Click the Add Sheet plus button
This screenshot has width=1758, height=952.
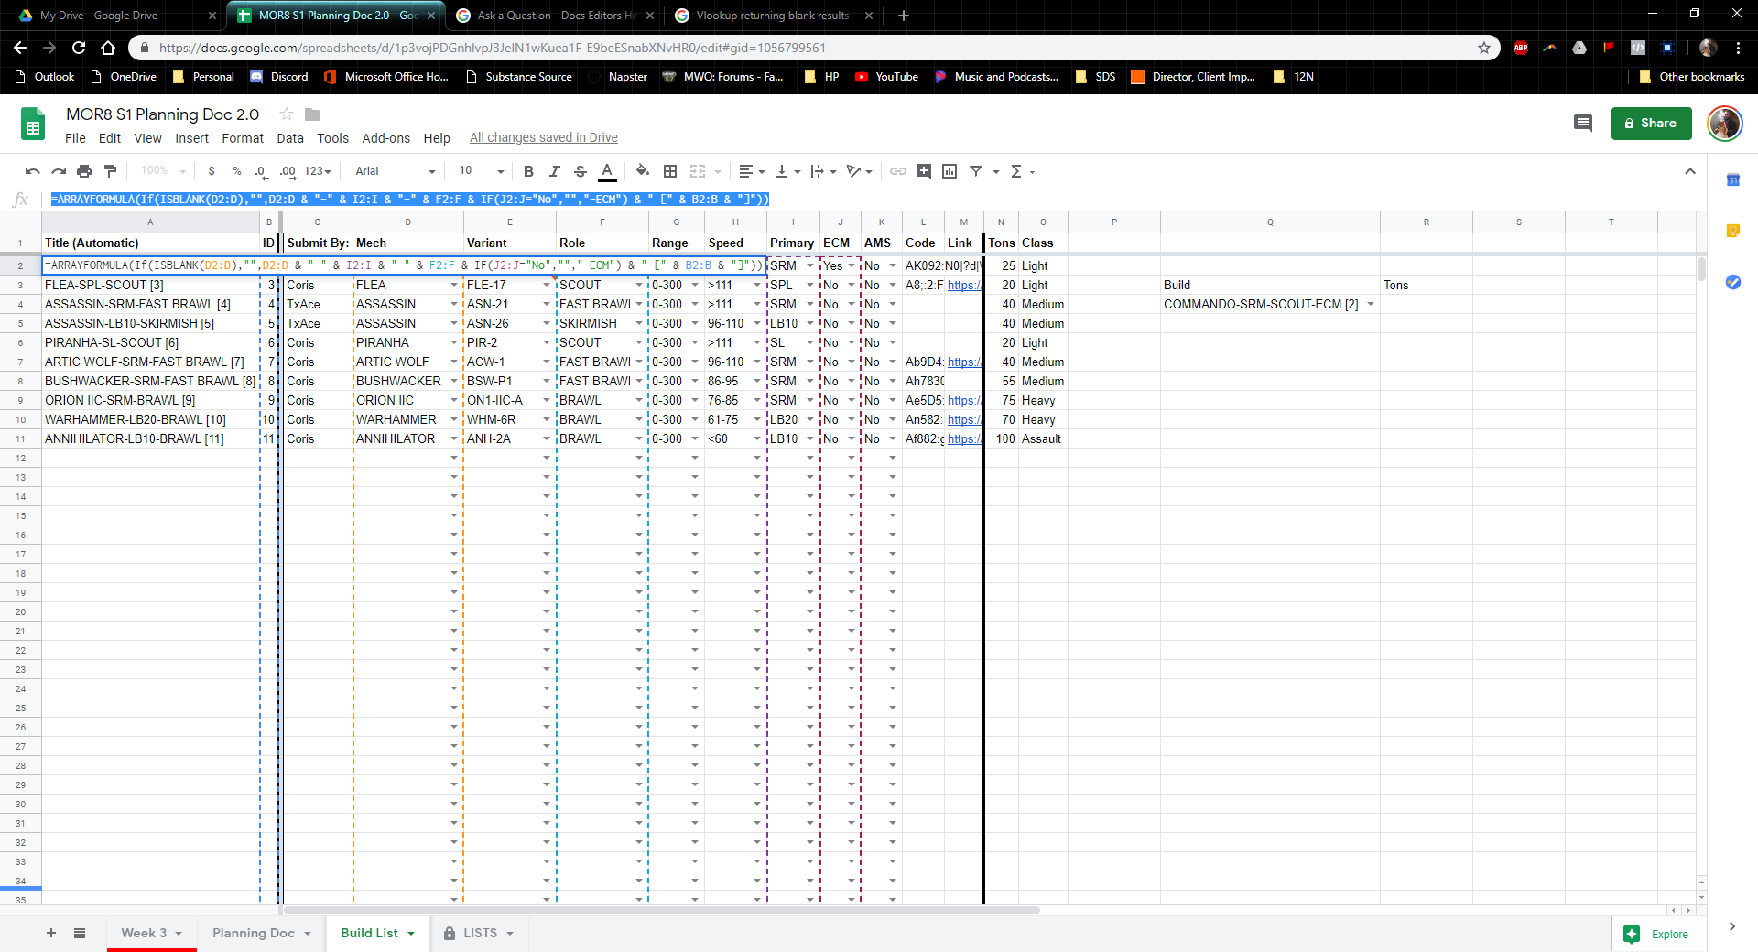pyautogui.click(x=51, y=933)
